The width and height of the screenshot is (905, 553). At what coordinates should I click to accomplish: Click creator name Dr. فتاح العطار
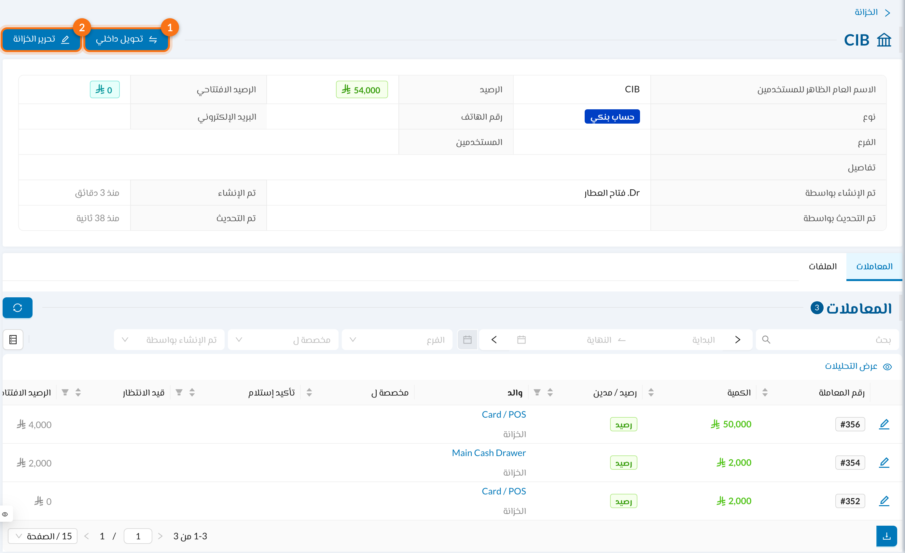[x=612, y=193]
